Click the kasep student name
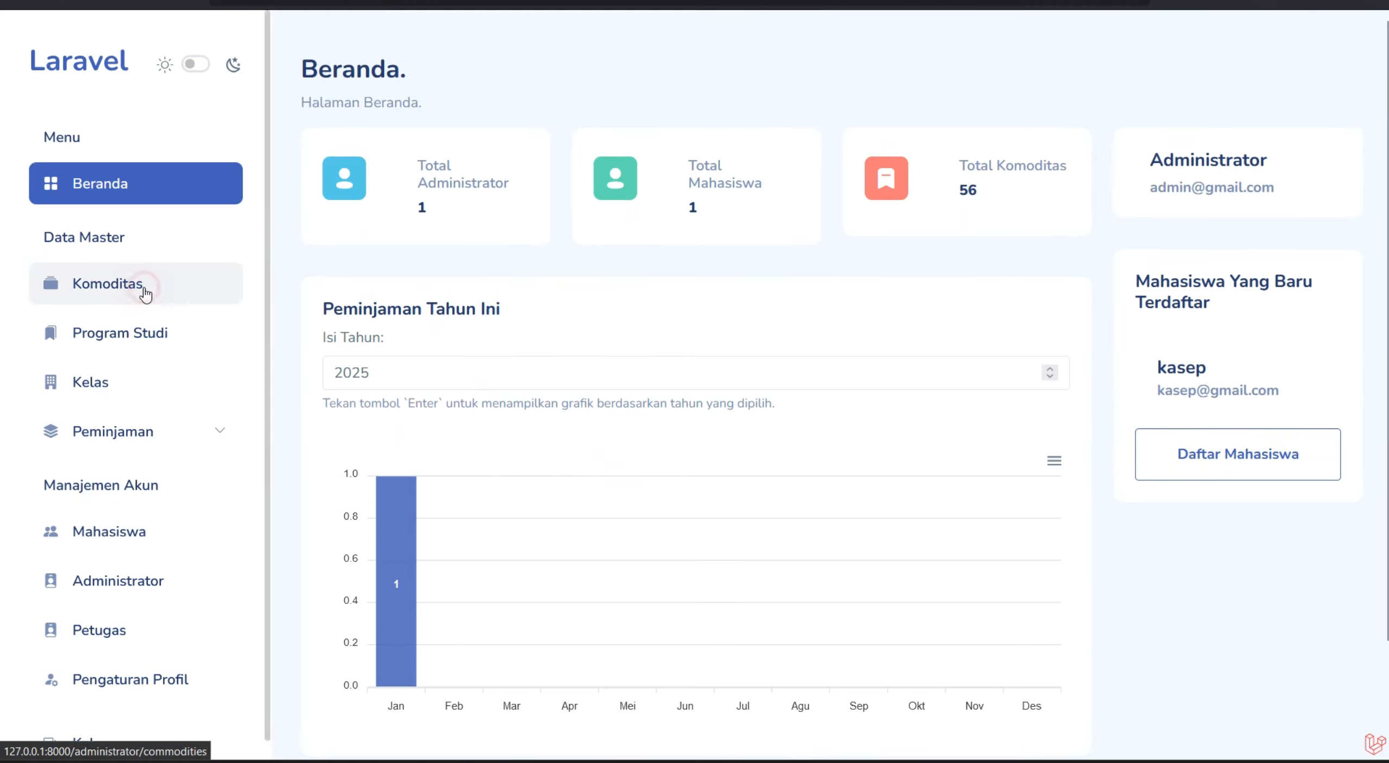This screenshot has width=1389, height=763. tap(1181, 368)
